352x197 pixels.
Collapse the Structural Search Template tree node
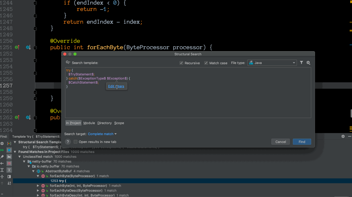(15, 142)
